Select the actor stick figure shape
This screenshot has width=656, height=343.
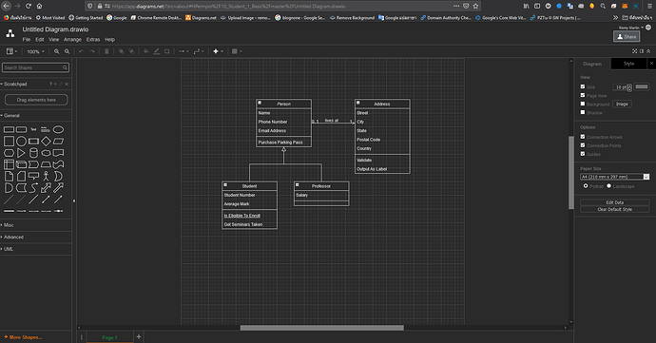tap(46, 176)
